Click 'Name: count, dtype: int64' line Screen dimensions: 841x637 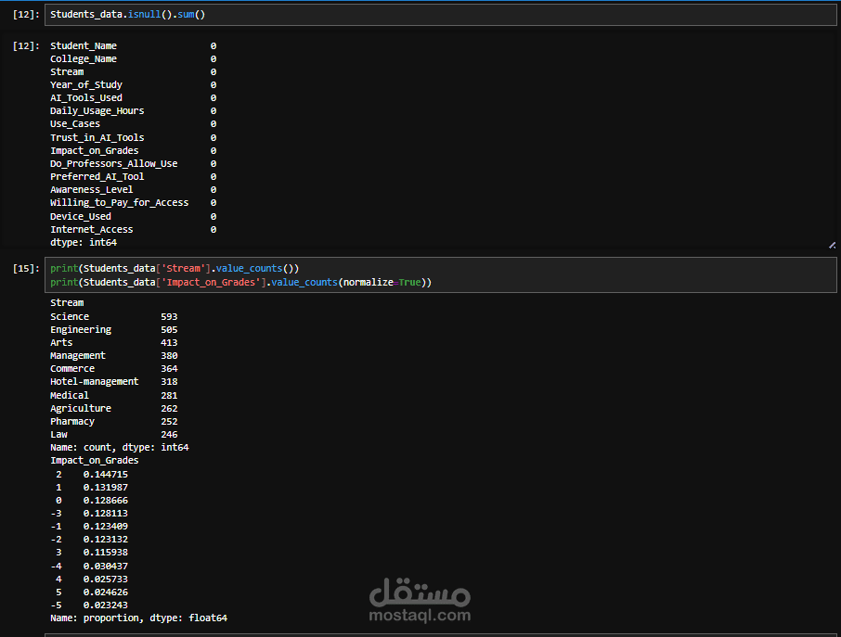[120, 447]
